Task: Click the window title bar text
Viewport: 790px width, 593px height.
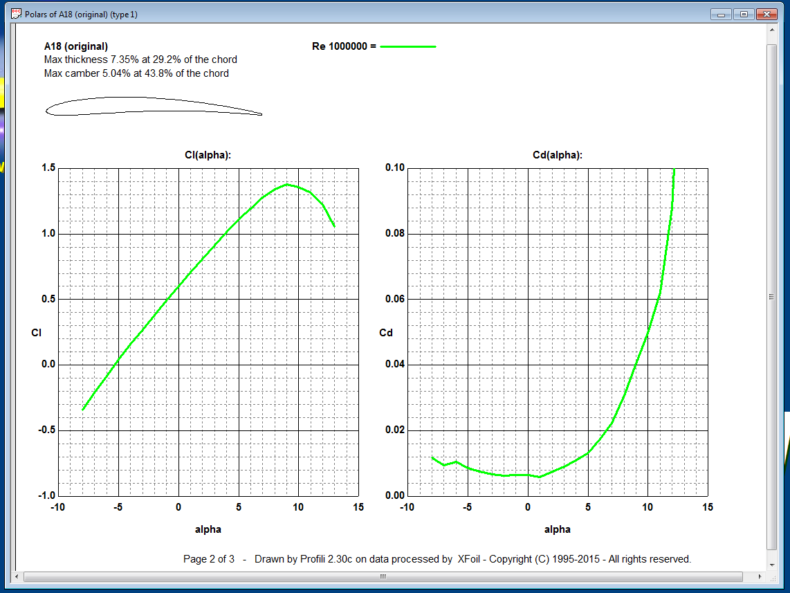Action: pos(81,14)
